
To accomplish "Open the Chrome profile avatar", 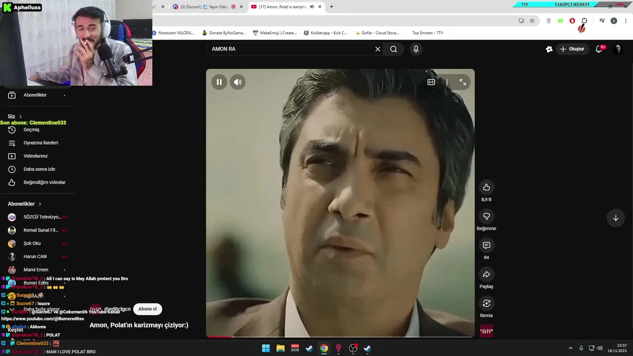I will coord(614,21).
